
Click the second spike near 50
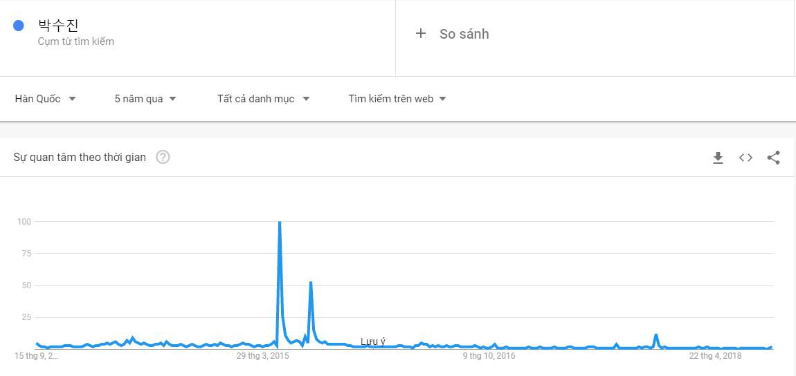(x=311, y=283)
